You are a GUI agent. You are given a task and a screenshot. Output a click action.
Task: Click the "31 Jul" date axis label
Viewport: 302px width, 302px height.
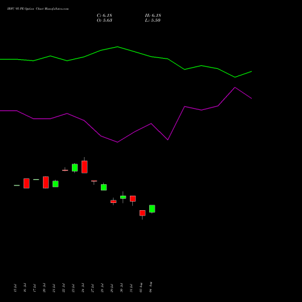(x=131, y=288)
